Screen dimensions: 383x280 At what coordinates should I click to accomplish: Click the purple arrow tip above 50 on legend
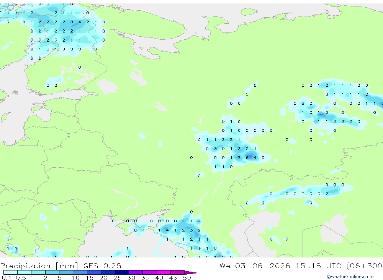tap(191, 273)
